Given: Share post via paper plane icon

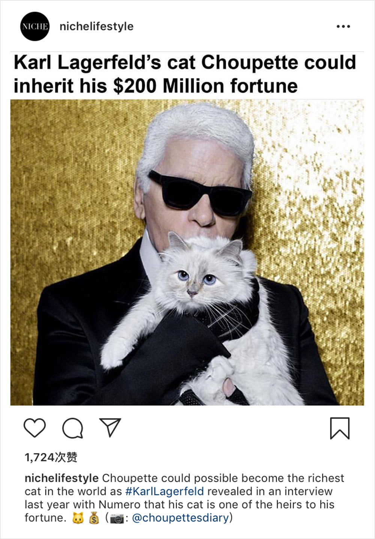Looking at the screenshot, I should click(x=110, y=427).
